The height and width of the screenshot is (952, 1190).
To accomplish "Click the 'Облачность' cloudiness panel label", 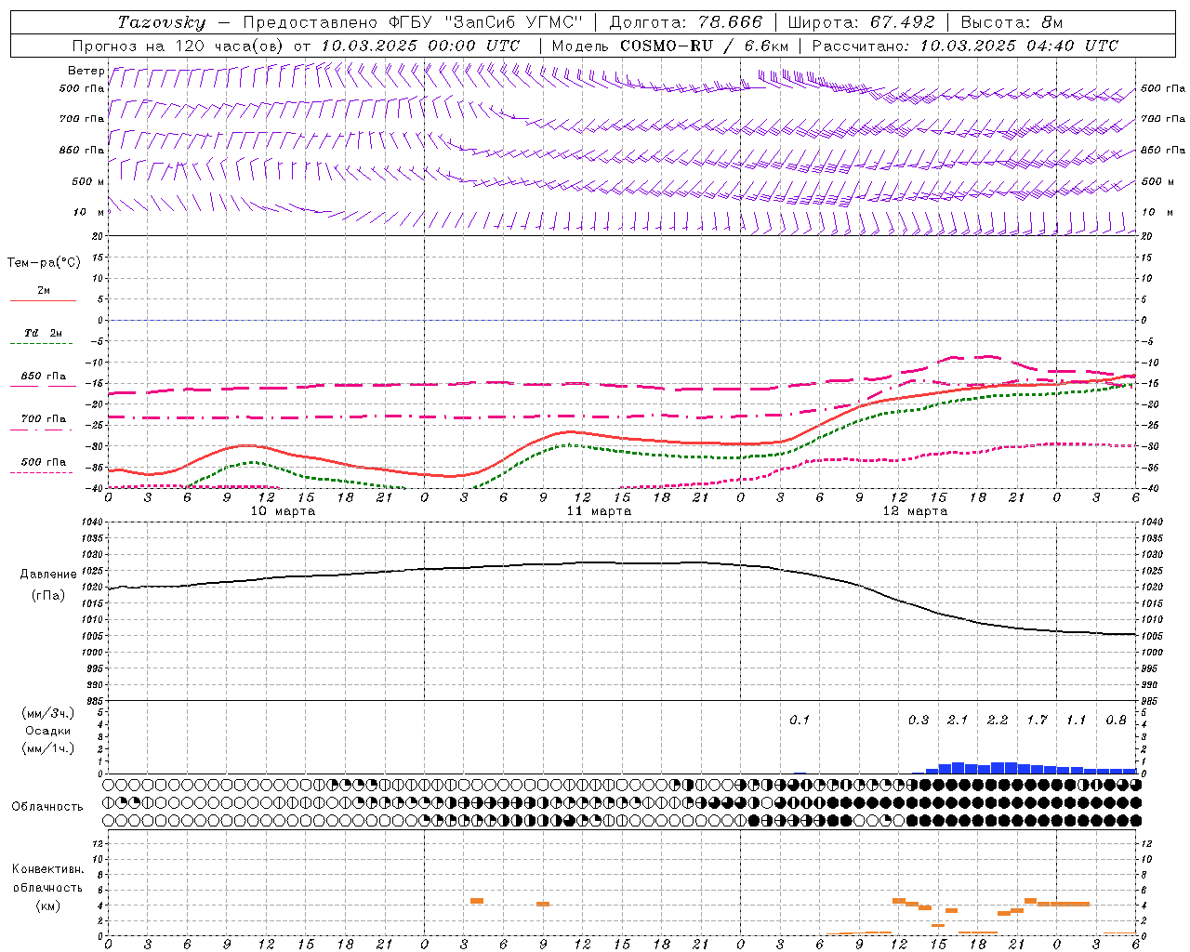I will coord(47,807).
